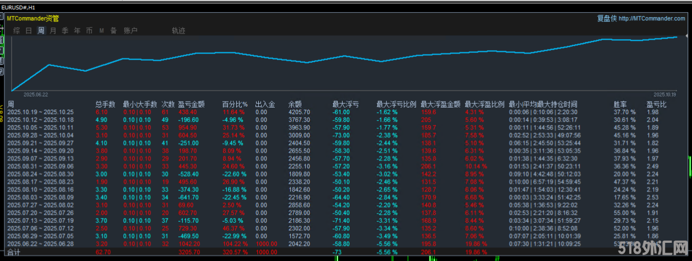Click the 胜率 win rate column header
The height and width of the screenshot is (261, 692).
620,104
